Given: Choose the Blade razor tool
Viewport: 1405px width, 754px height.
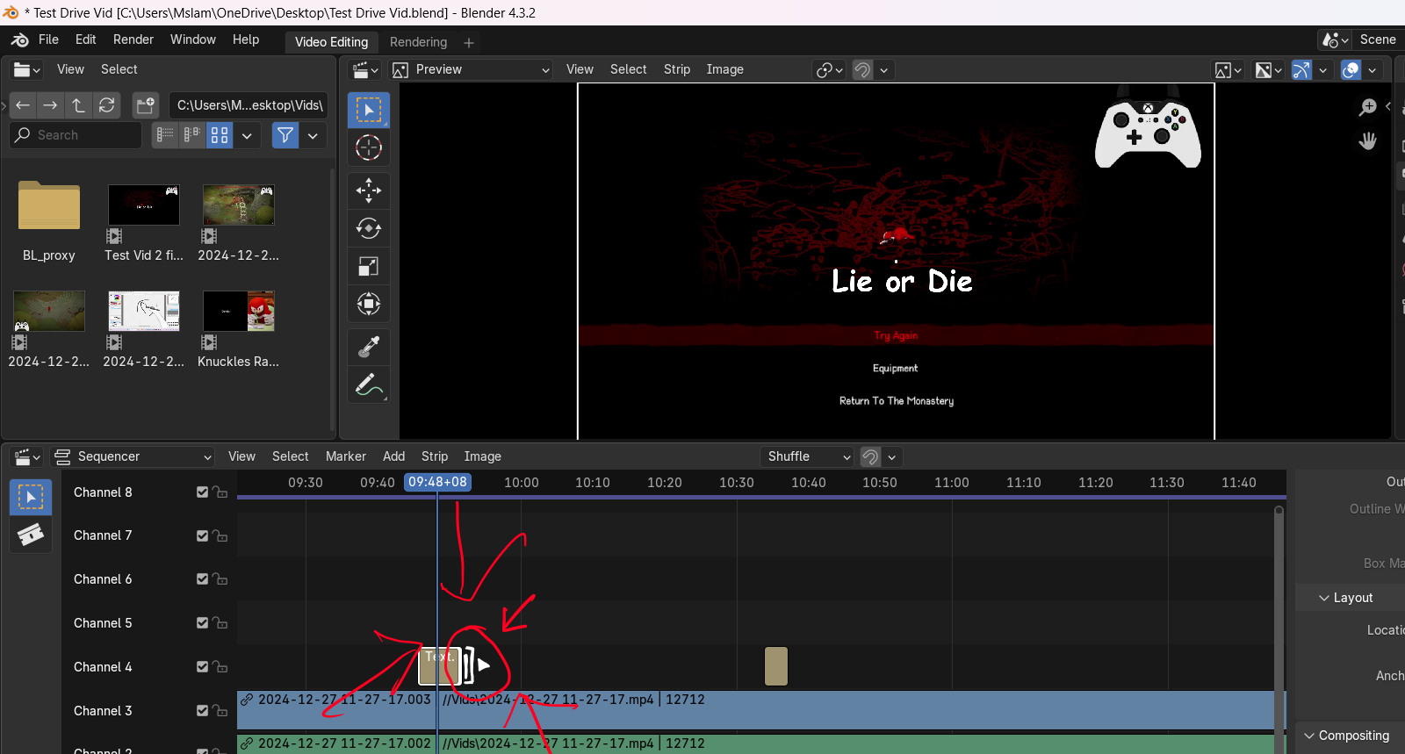Looking at the screenshot, I should (31, 535).
